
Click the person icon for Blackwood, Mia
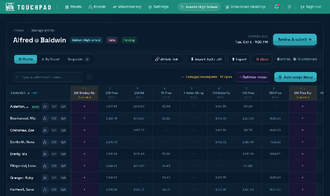pyautogui.click(x=45, y=119)
